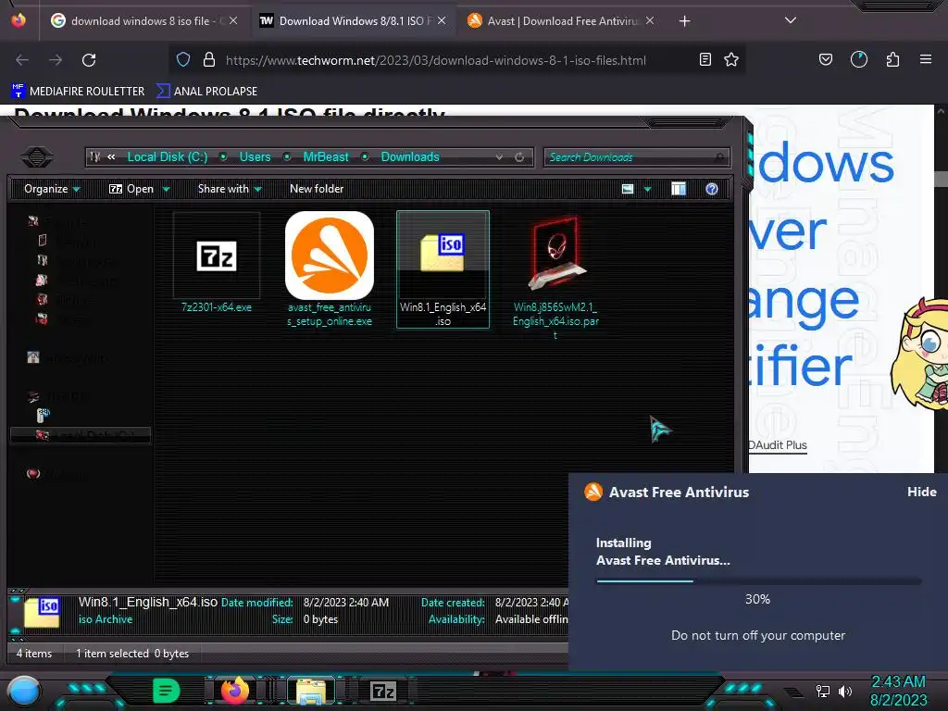948x711 pixels.
Task: Open the Organize menu in Explorer
Action: tap(52, 189)
